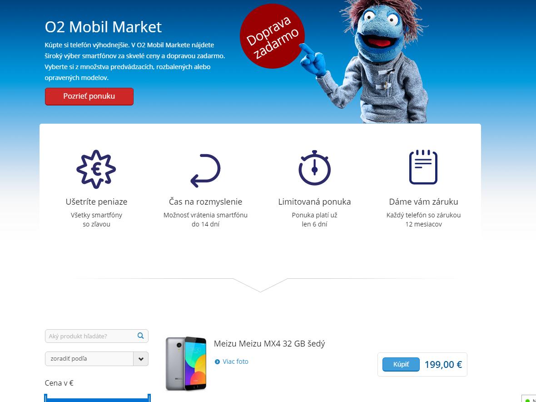Click the stopwatch limited offer icon
The image size is (536, 402).
(314, 168)
